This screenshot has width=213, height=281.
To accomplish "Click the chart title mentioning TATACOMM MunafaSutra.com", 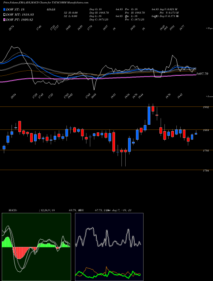I will (x=46, y=3).
